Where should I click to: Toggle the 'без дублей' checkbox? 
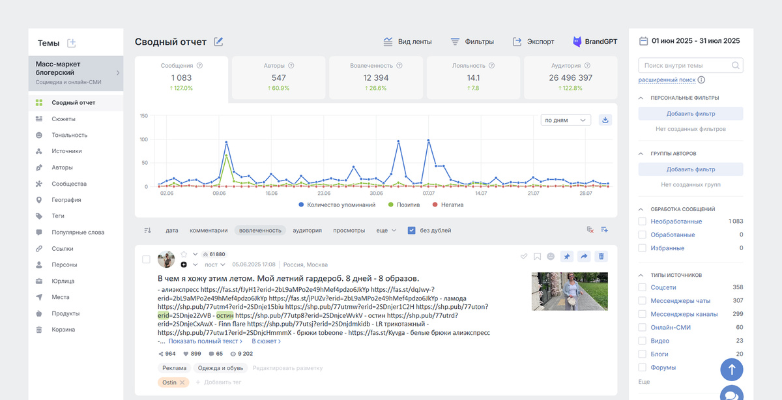[x=411, y=230]
